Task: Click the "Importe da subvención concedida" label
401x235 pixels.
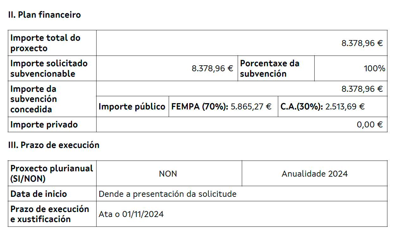Action: click(x=34, y=99)
